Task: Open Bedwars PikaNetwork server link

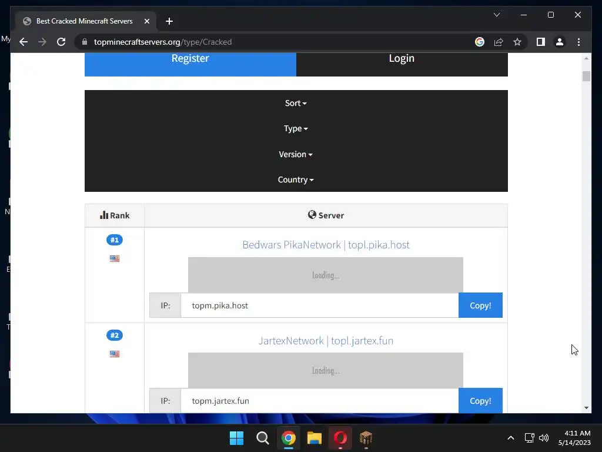Action: coord(326,245)
